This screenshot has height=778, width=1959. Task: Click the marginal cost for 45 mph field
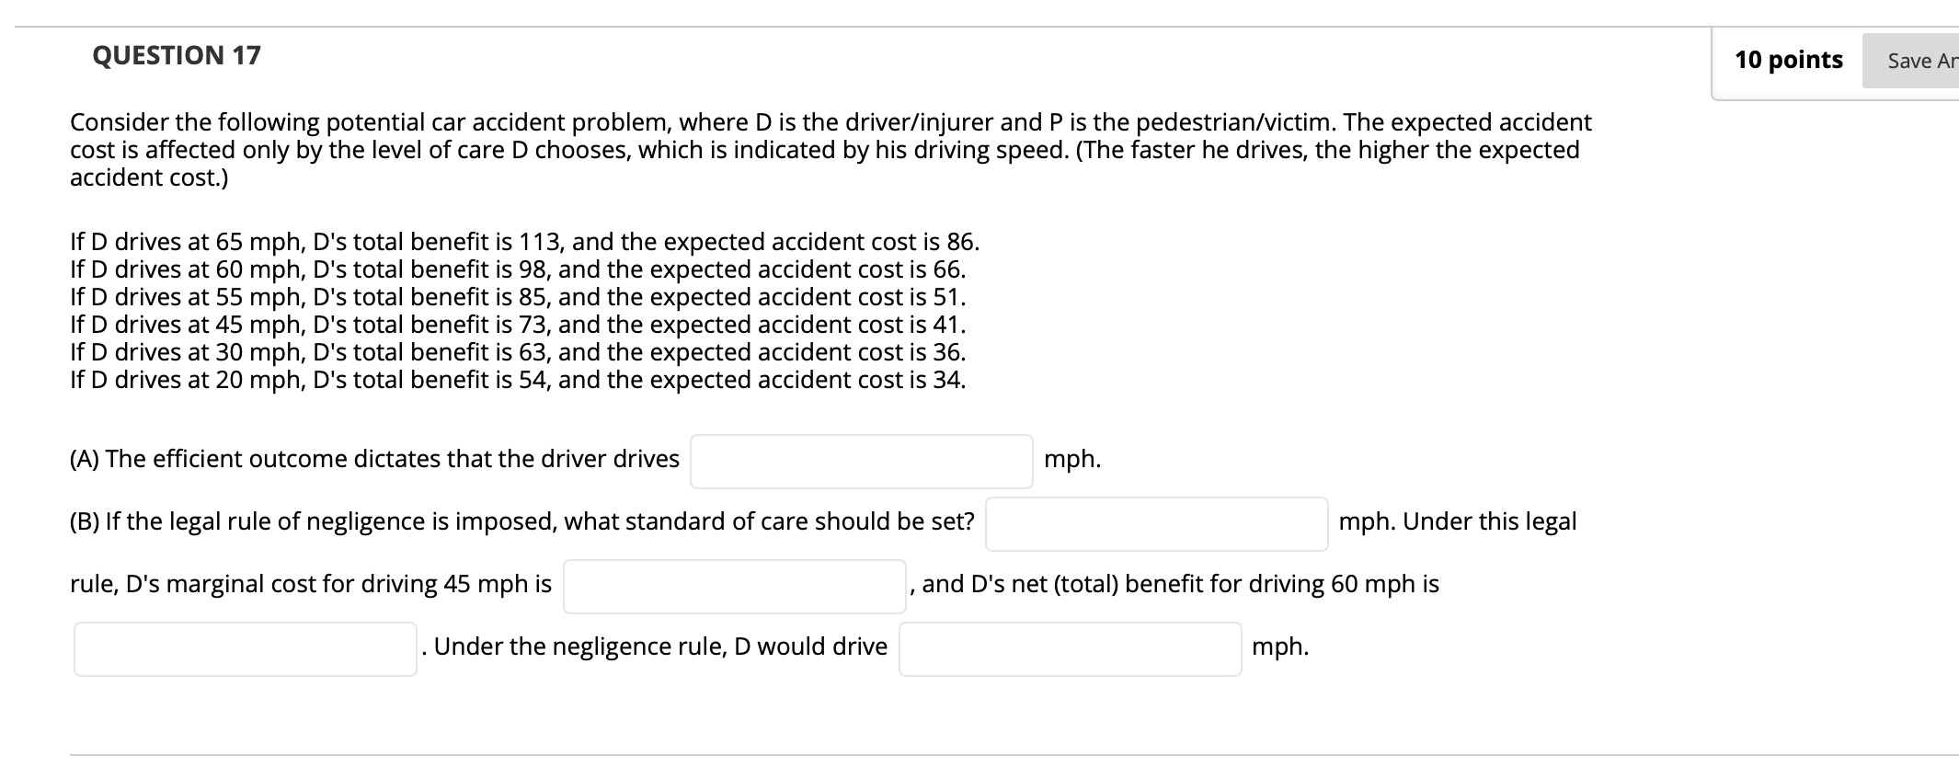pyautogui.click(x=732, y=586)
